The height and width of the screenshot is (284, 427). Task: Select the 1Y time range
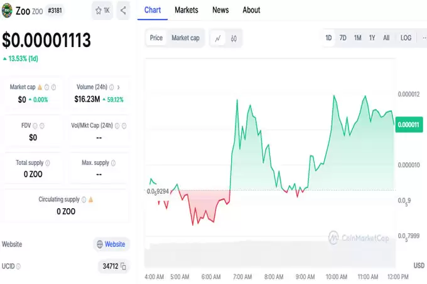click(372, 38)
